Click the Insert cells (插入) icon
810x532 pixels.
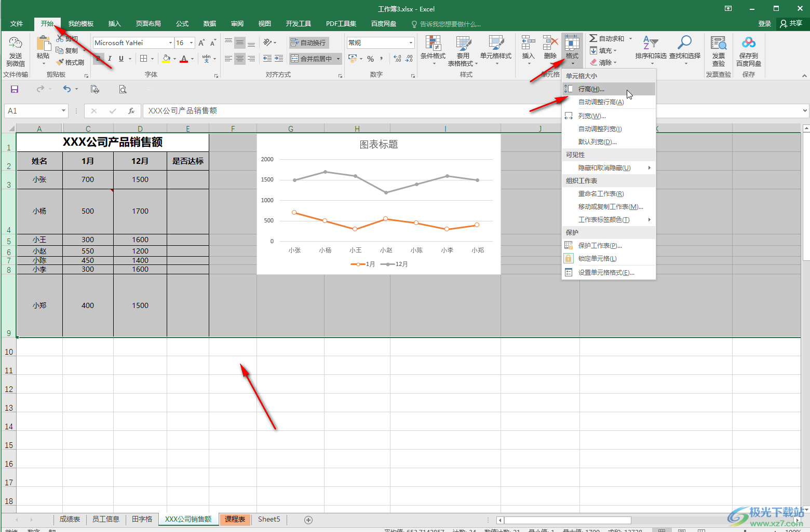[x=528, y=47]
